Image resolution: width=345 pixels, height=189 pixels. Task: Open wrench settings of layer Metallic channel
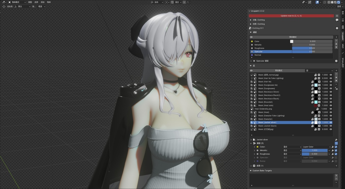(333, 150)
